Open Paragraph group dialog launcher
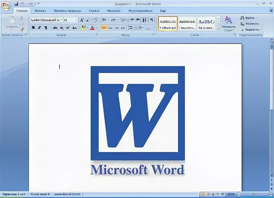The image size is (274, 198). (153, 34)
